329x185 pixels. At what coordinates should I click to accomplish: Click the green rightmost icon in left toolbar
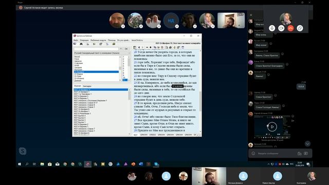[114, 44]
